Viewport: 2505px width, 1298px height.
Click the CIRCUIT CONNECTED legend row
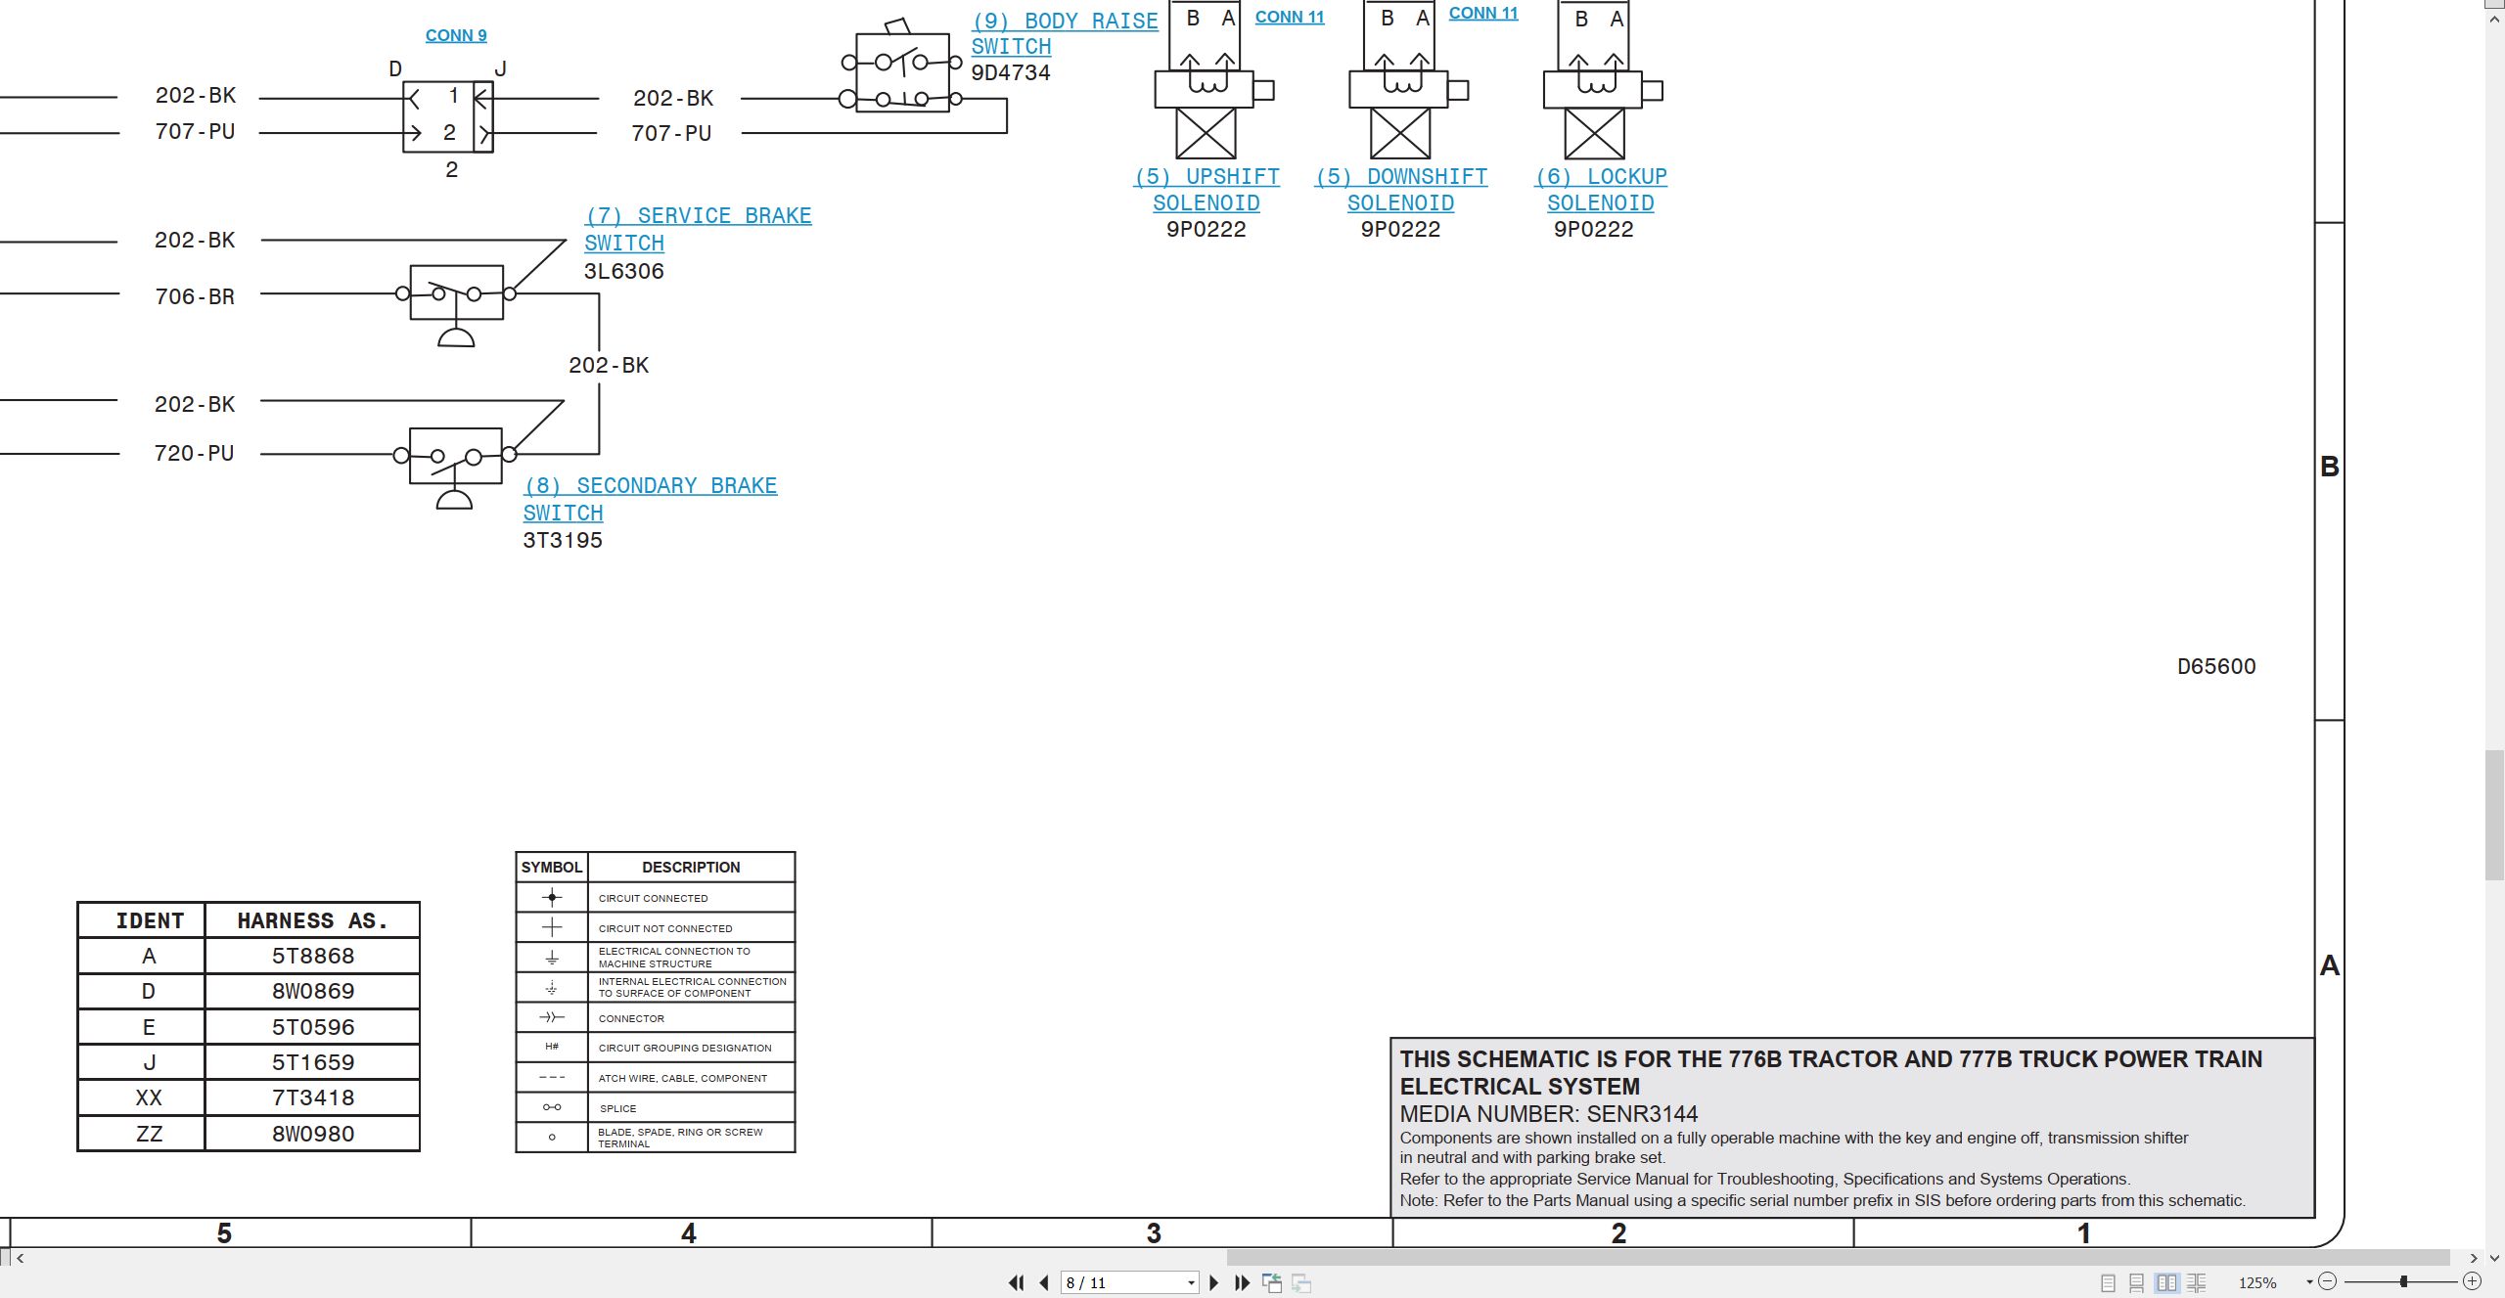656,898
